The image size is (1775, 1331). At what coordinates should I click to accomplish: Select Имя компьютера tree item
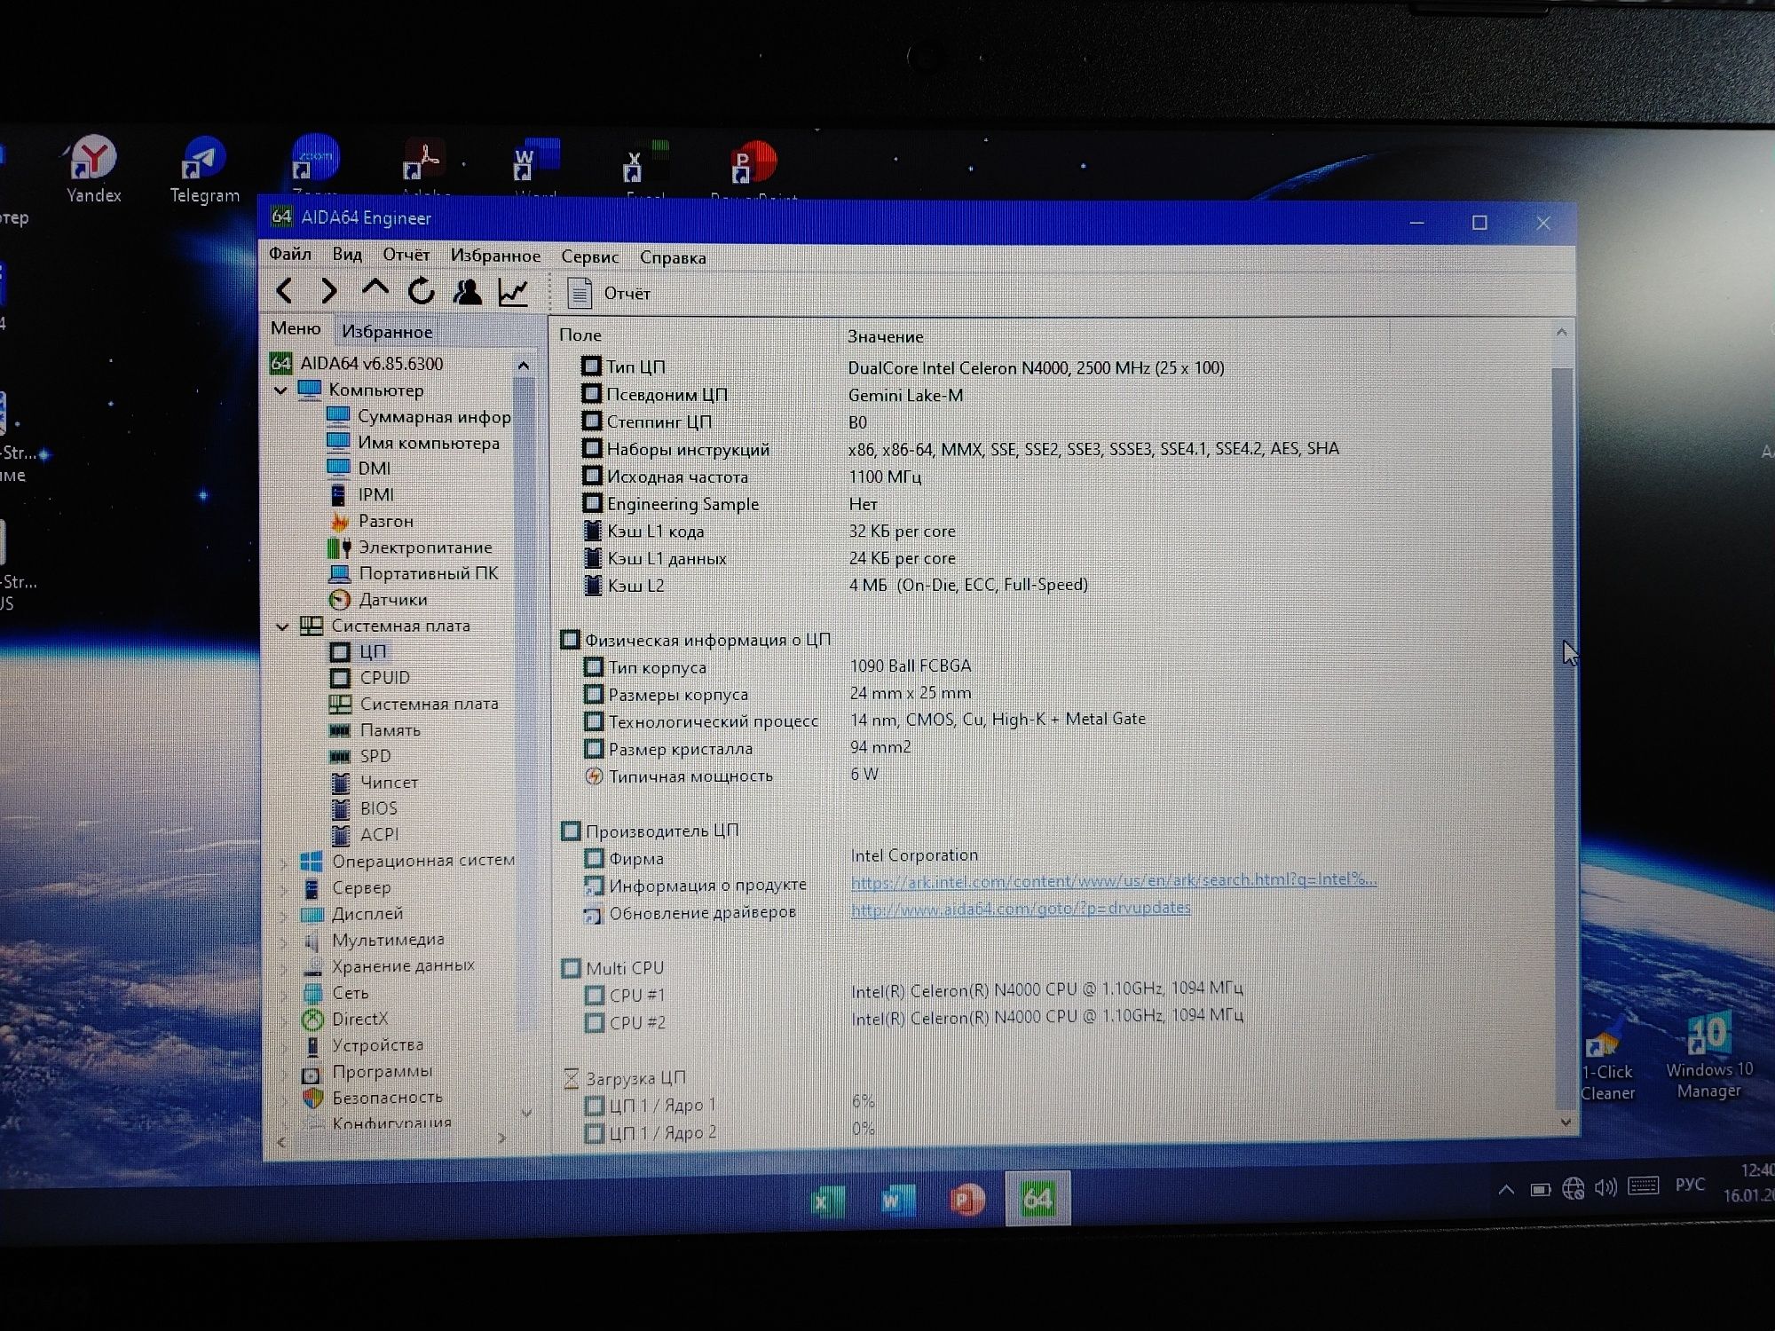pyautogui.click(x=414, y=442)
